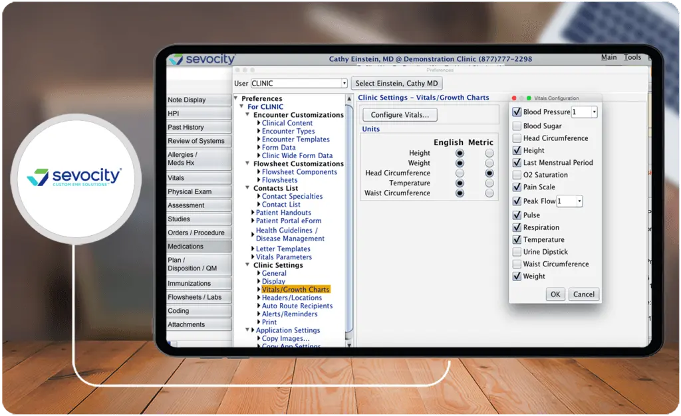The image size is (681, 416).
Task: Uncheck the Respiration checkbox
Action: (x=517, y=227)
